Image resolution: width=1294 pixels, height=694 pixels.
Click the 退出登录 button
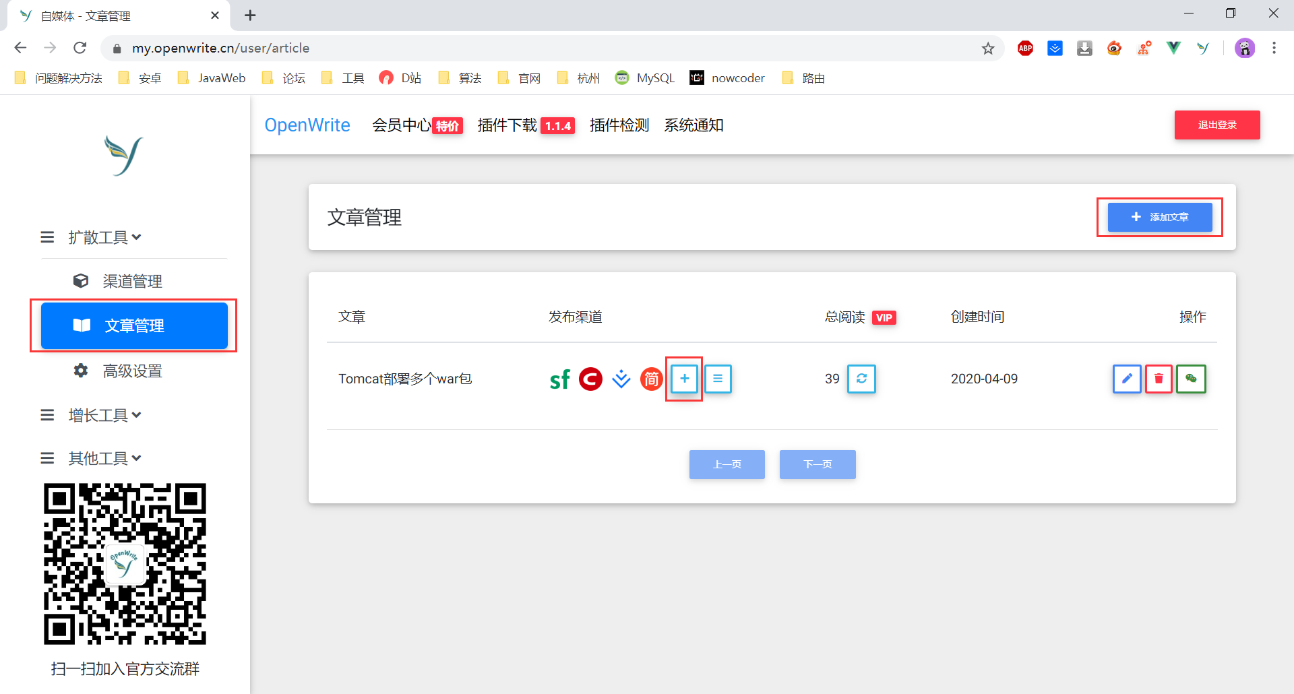(1216, 125)
